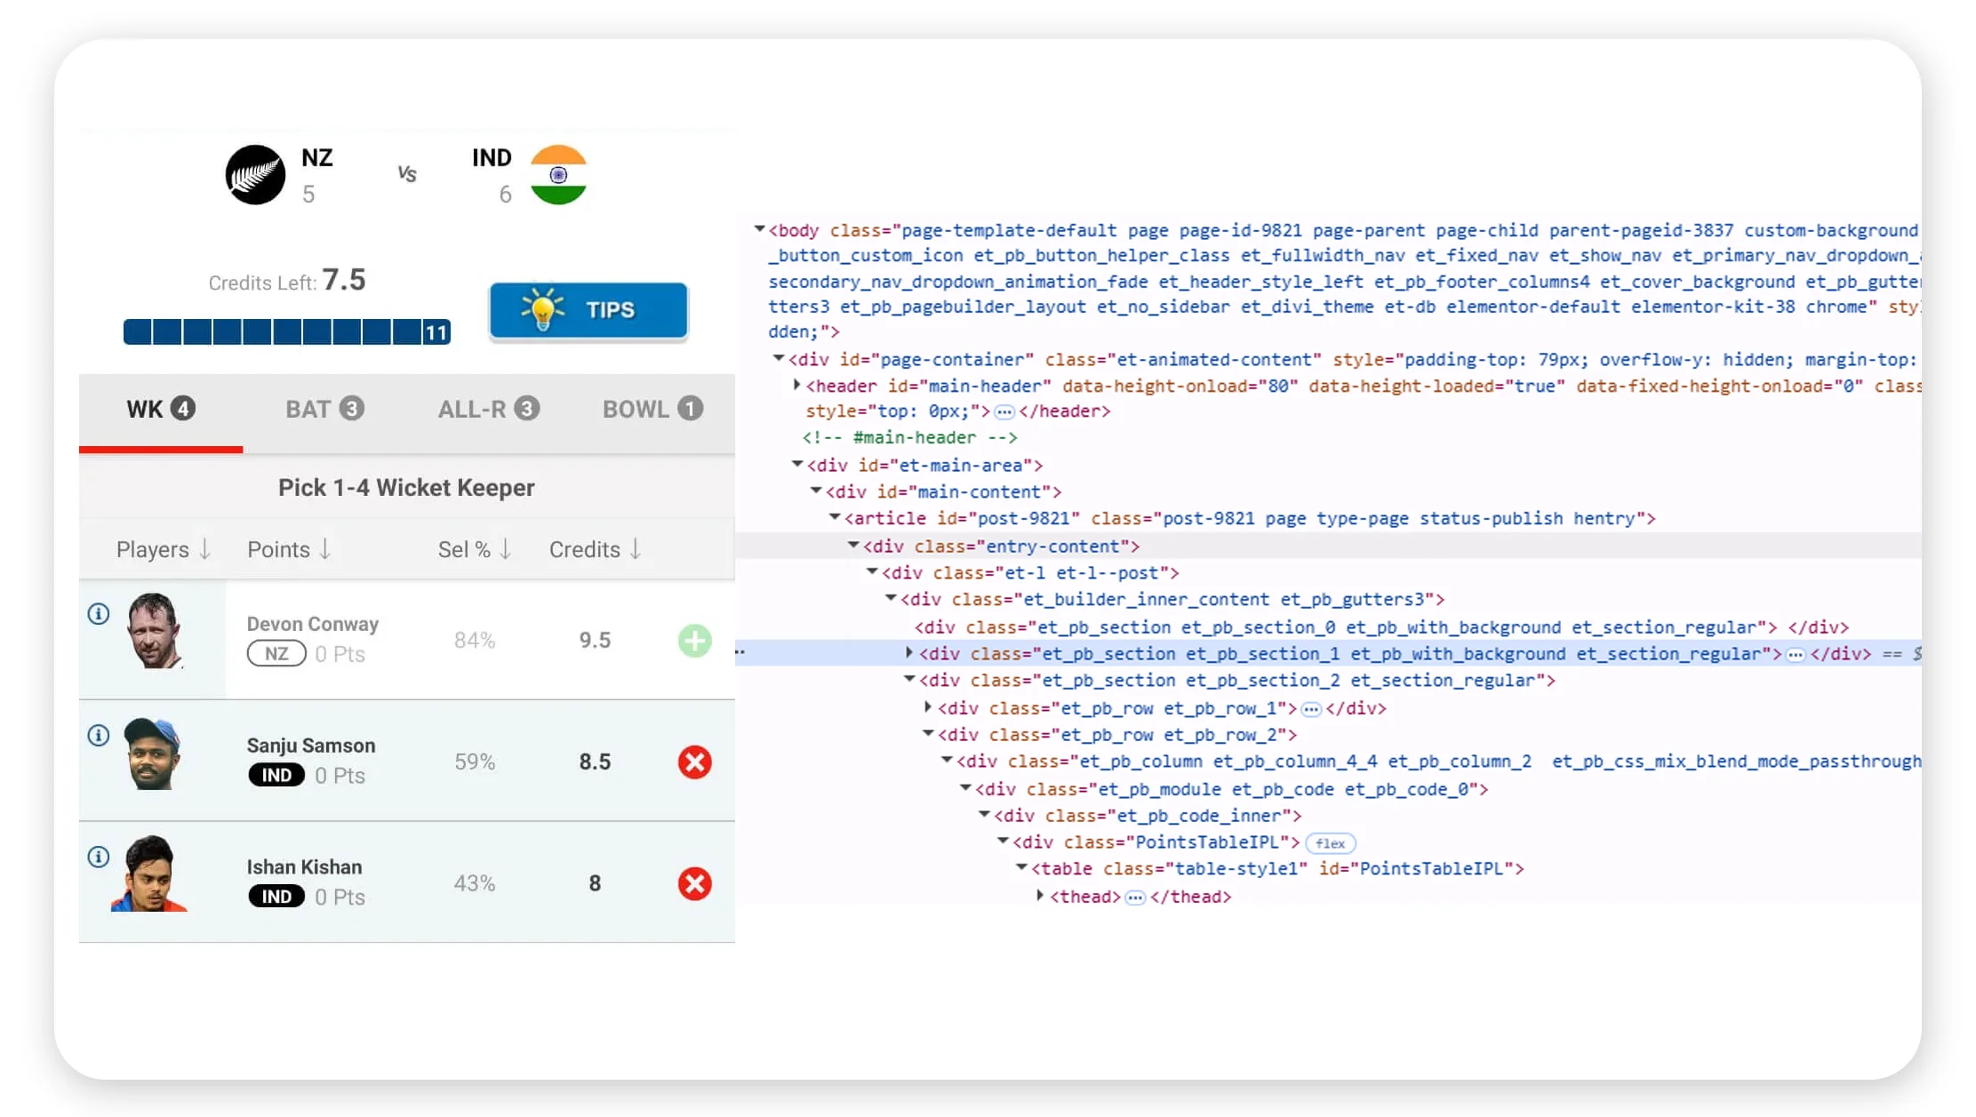The height and width of the screenshot is (1117, 1976).
Task: Click ellipsis inside the thead element
Action: [1135, 898]
